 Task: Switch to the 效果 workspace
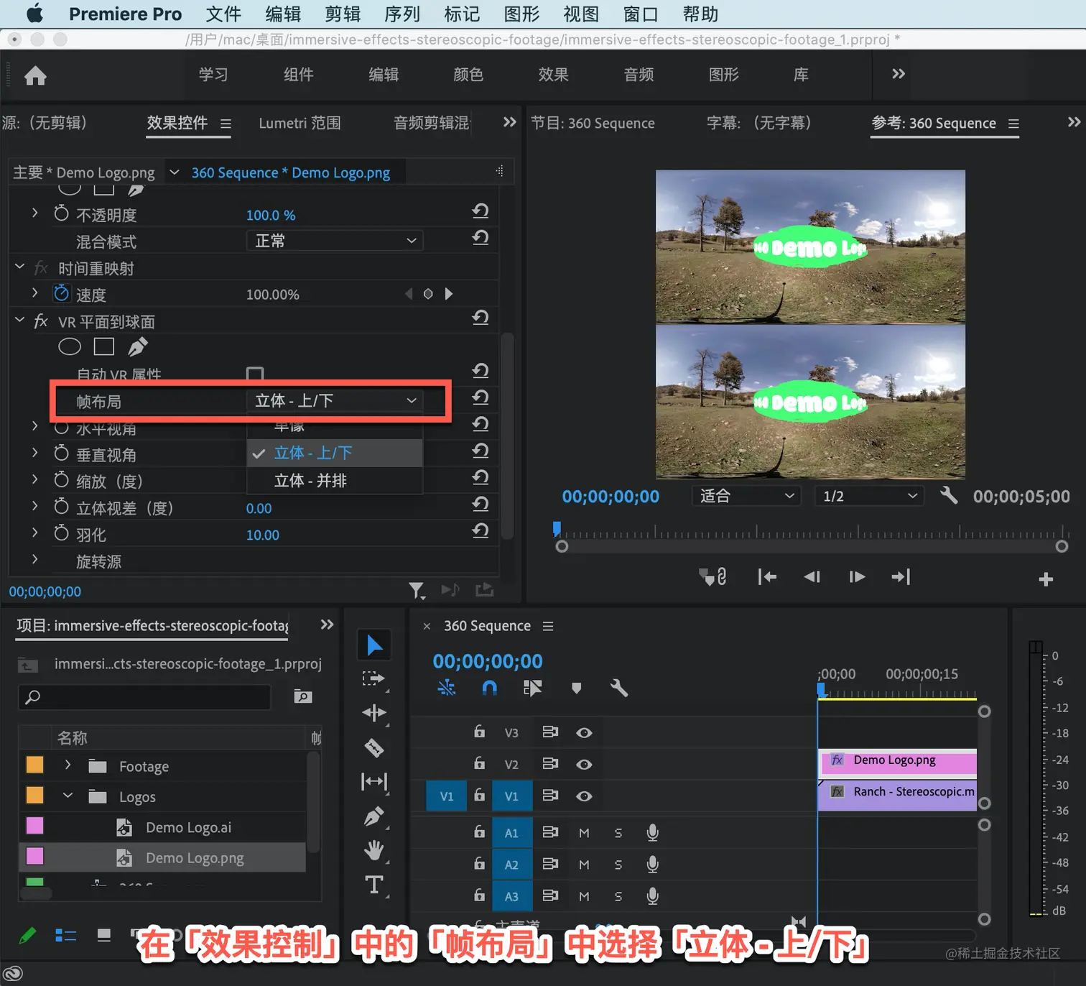pos(553,75)
